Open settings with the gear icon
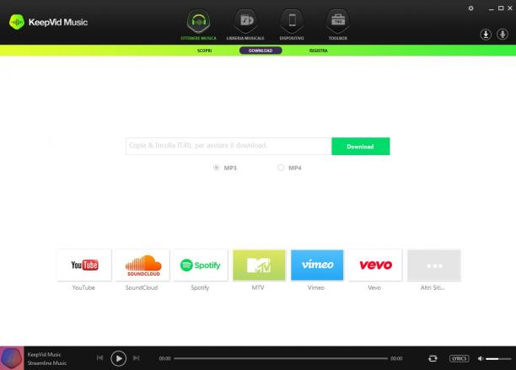Viewport: 516px width, 370px height. click(471, 8)
